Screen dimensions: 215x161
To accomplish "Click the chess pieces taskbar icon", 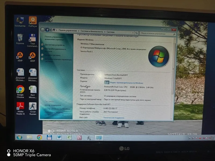I will click(89, 138).
